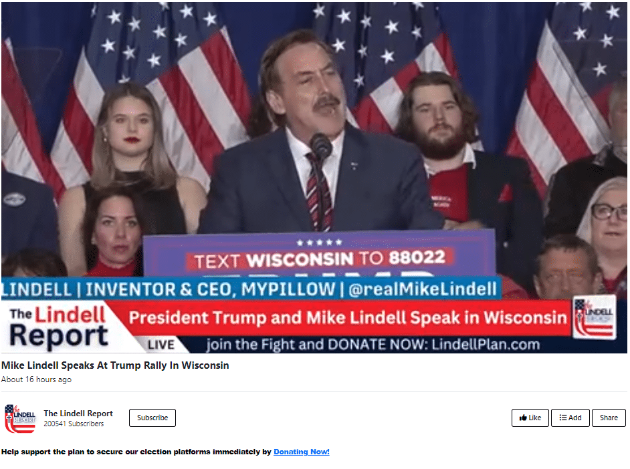Image resolution: width=630 pixels, height=469 pixels.
Task: Share this video
Action: [x=609, y=418]
